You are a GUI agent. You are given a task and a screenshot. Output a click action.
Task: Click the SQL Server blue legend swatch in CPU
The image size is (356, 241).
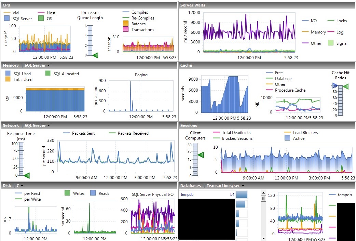[x=6, y=19]
